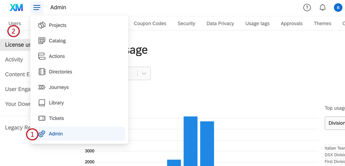The height and width of the screenshot is (166, 345).
Task: Click the XM logo
Action: point(16,8)
